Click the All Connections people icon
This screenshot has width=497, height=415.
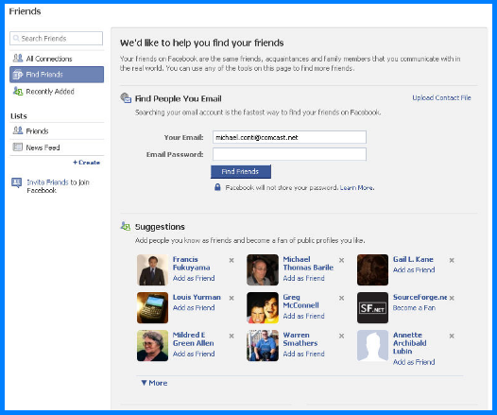(x=18, y=59)
